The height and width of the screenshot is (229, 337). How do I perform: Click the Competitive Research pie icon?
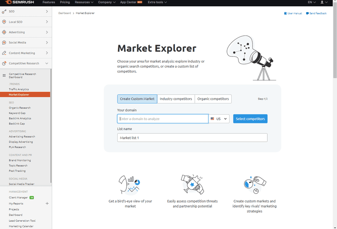[4, 63]
